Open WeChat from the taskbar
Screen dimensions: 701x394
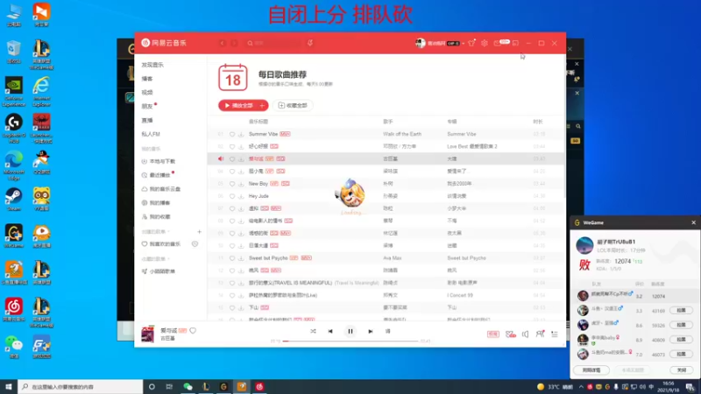[188, 387]
